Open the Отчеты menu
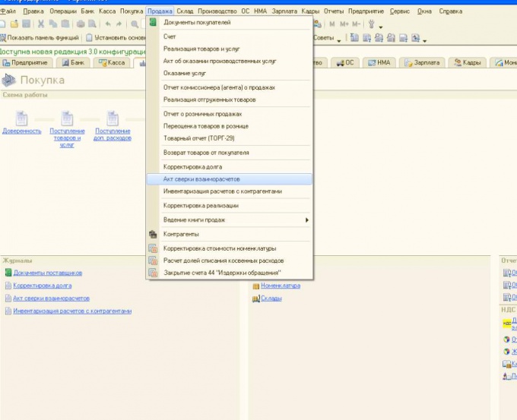The height and width of the screenshot is (420, 517). [x=333, y=11]
